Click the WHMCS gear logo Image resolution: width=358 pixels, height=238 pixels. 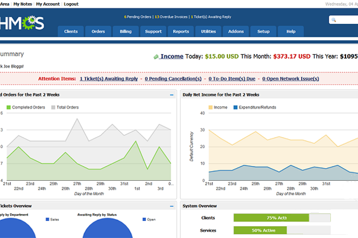tap(22, 23)
